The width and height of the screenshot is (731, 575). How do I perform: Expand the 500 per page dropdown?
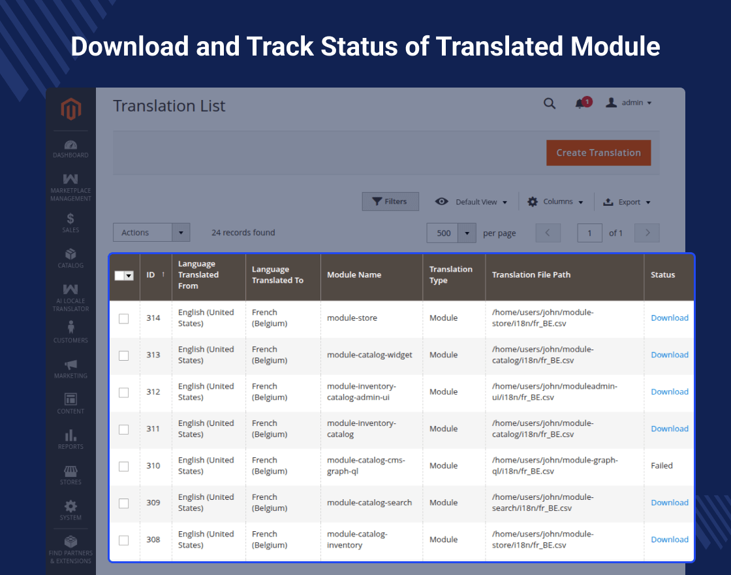coord(466,233)
